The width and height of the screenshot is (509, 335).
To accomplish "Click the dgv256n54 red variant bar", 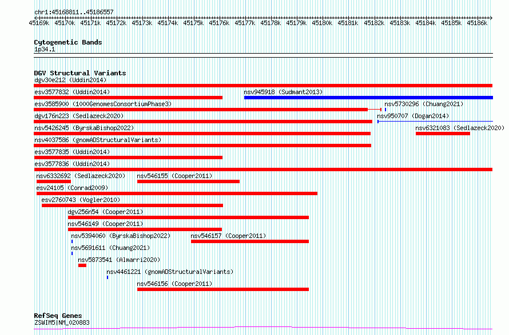I will click(x=188, y=217).
